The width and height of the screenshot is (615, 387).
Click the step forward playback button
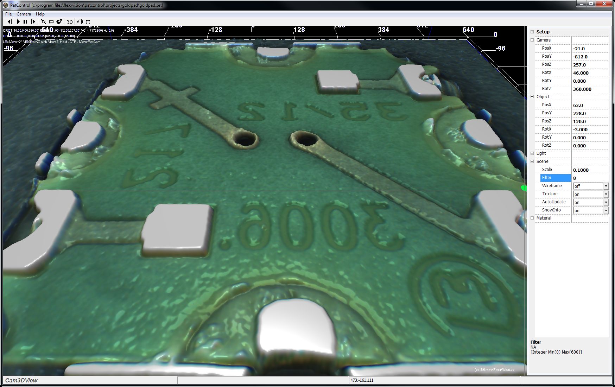[33, 22]
